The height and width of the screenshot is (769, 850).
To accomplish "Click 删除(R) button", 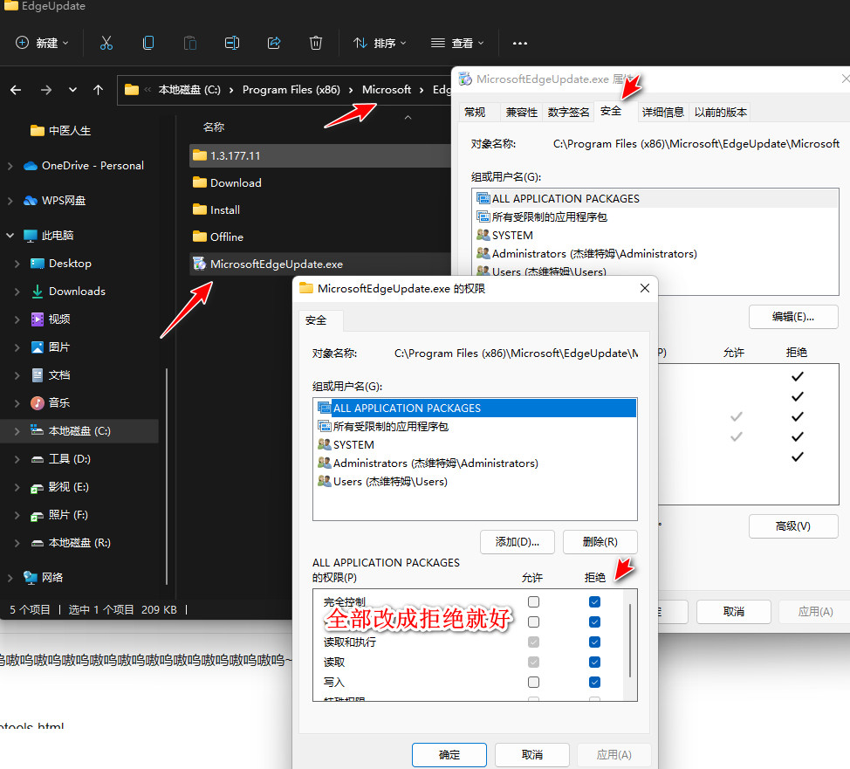I will 600,542.
